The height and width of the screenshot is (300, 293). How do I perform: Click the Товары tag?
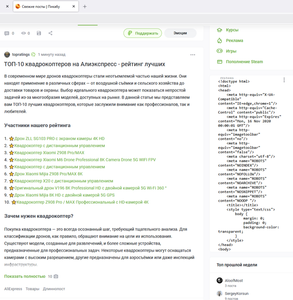coord(32,289)
